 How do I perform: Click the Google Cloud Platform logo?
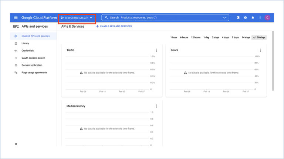[x=39, y=18]
